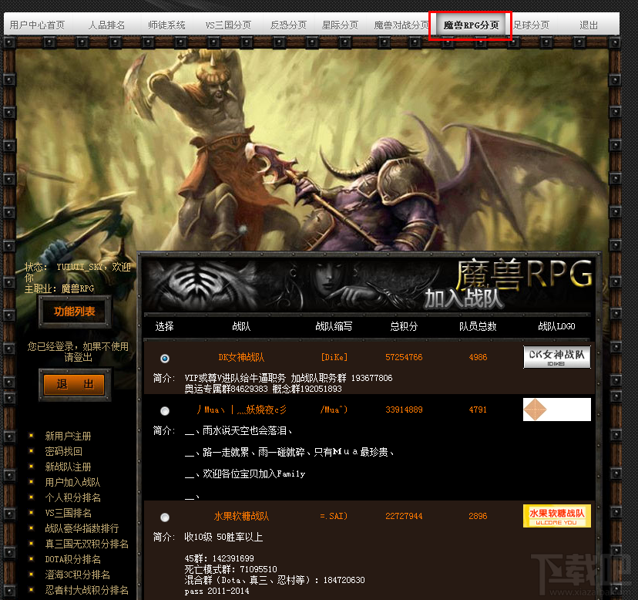Click the =.SAI) team abbreviation

[x=334, y=516]
